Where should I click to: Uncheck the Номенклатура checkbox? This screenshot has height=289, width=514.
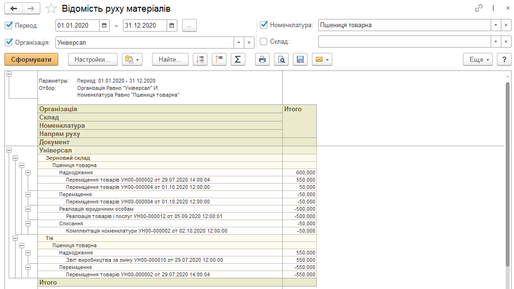(x=264, y=25)
